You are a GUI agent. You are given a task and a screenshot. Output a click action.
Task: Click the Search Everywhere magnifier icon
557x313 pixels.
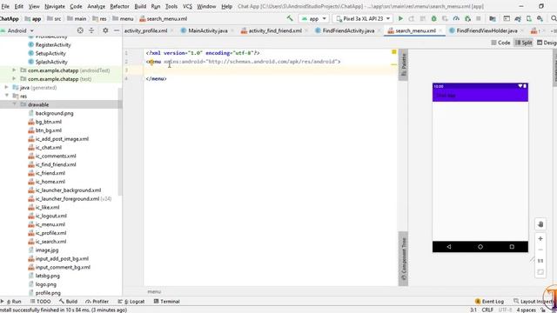pos(554,18)
